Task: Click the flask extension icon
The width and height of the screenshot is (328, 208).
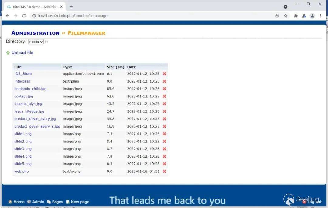Action: click(x=304, y=16)
